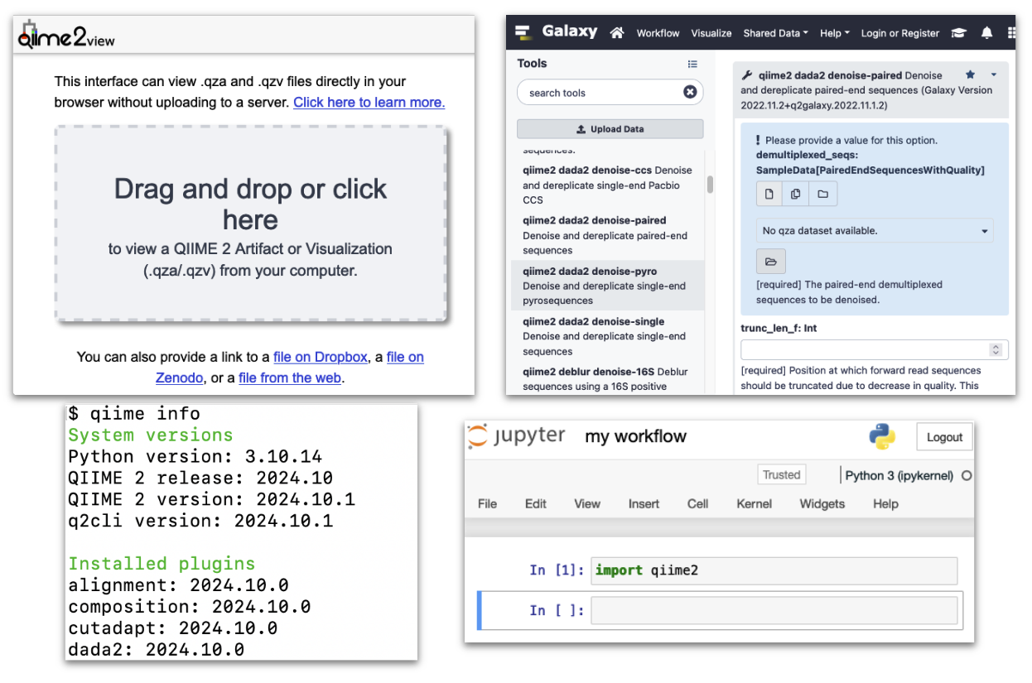
Task: Click the QIIME 2 View logo
Action: [x=66, y=36]
